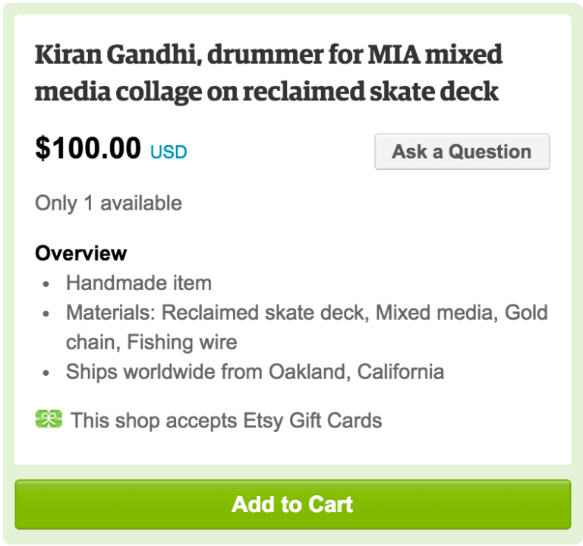
Task: Click the $100.00 price
Action: point(88,148)
